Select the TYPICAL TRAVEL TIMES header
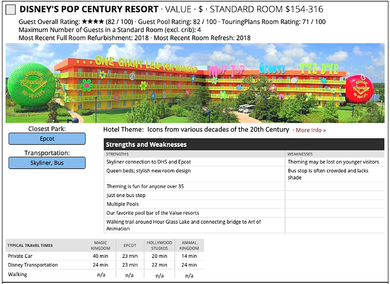 30,245
